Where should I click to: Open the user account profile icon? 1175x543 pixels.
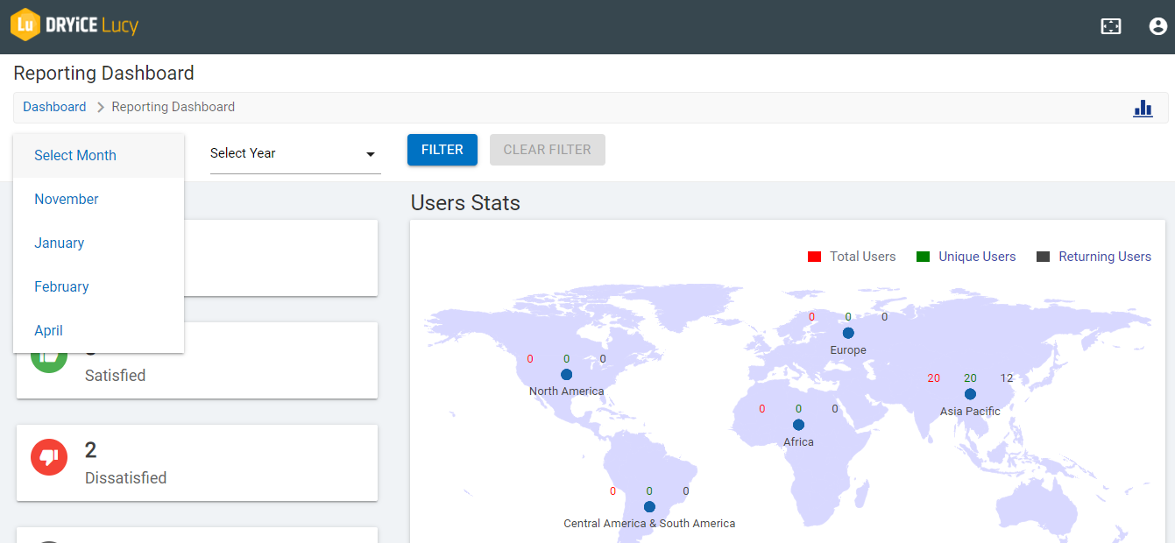pos(1157,26)
